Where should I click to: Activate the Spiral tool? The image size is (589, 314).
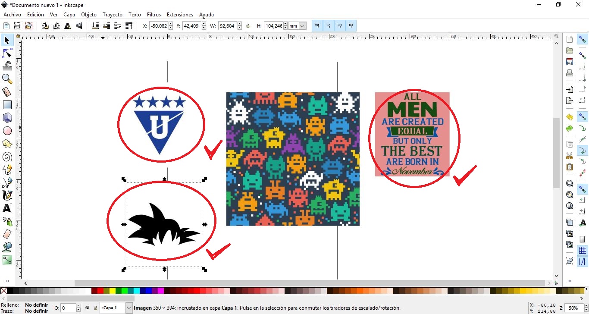(x=7, y=157)
